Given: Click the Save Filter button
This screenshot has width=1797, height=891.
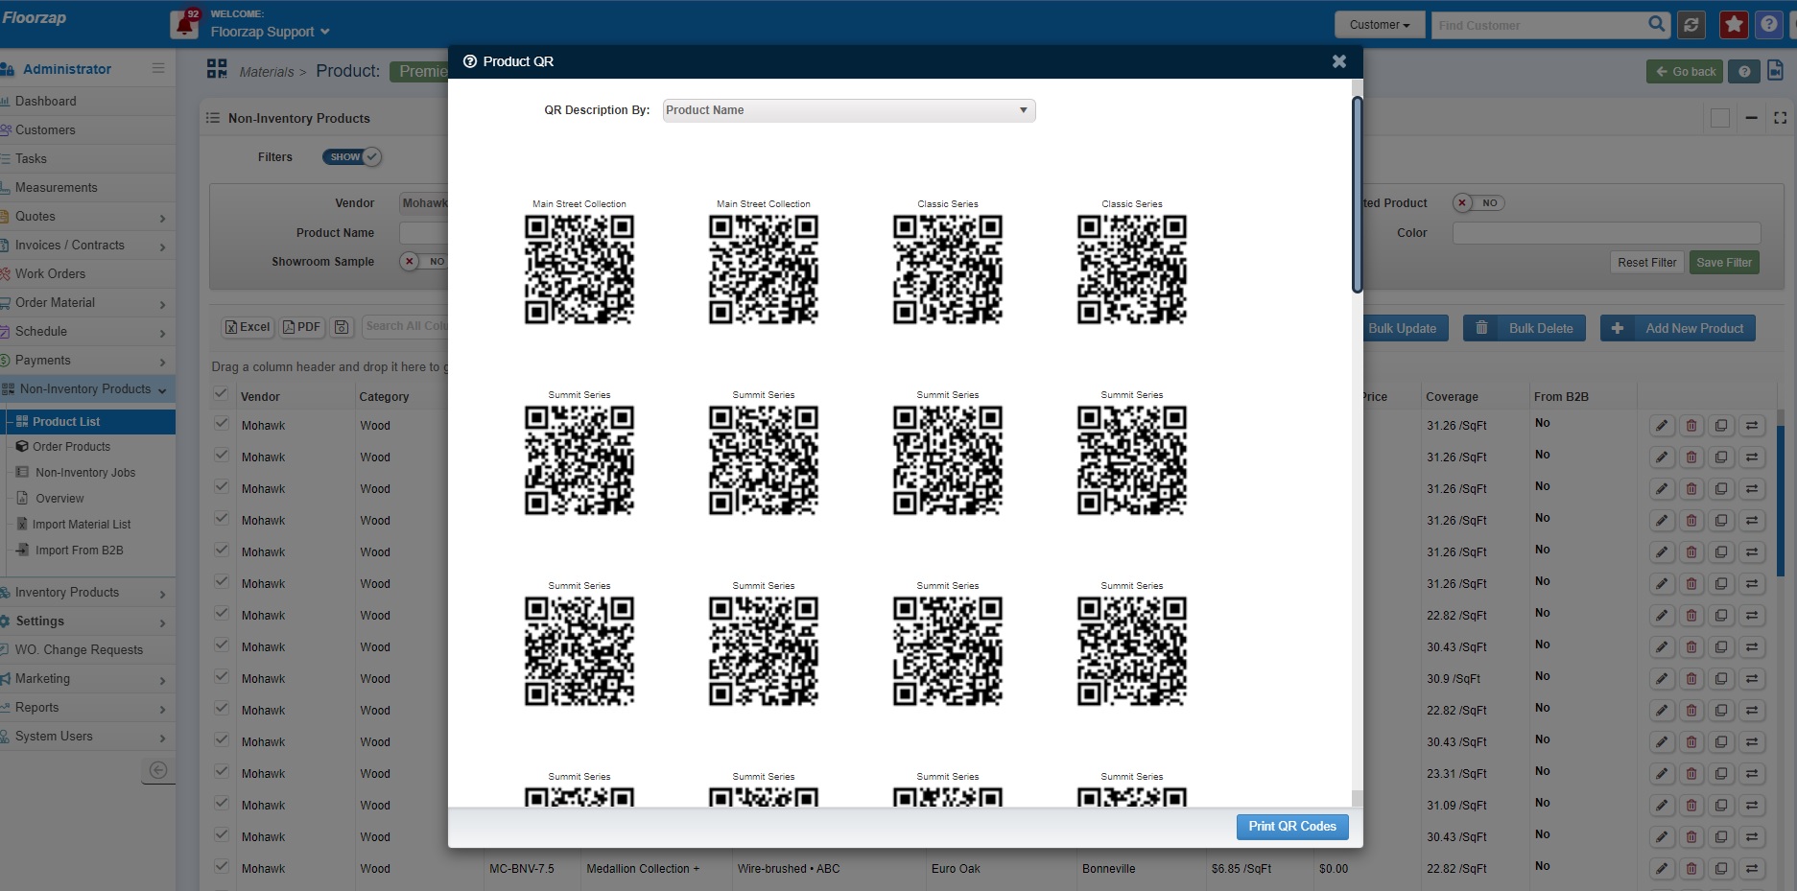Looking at the screenshot, I should 1724,263.
